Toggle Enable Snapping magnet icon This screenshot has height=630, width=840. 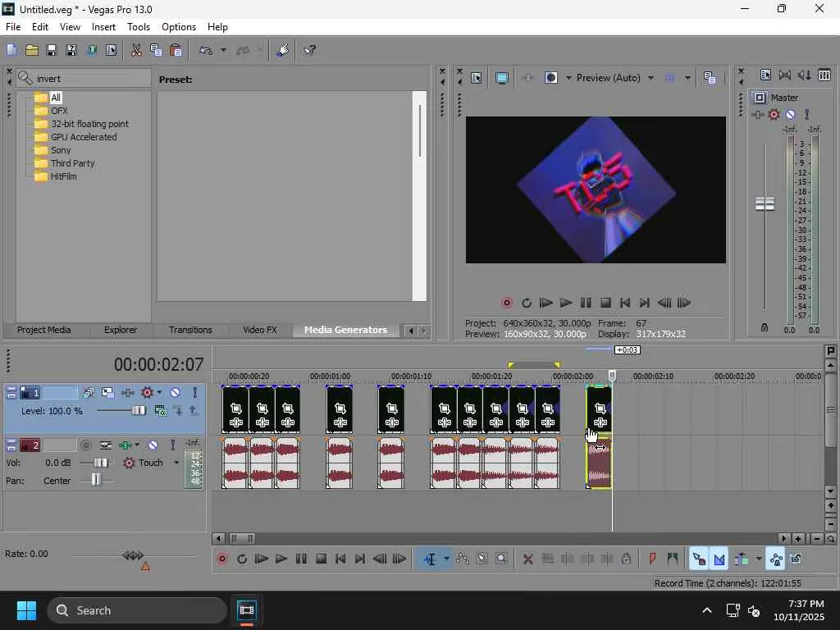point(699,559)
